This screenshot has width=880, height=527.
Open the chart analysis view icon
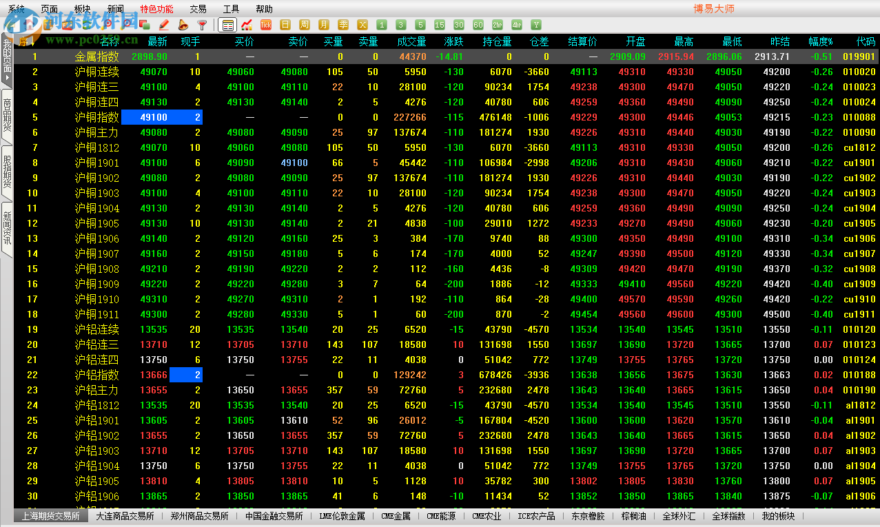247,25
